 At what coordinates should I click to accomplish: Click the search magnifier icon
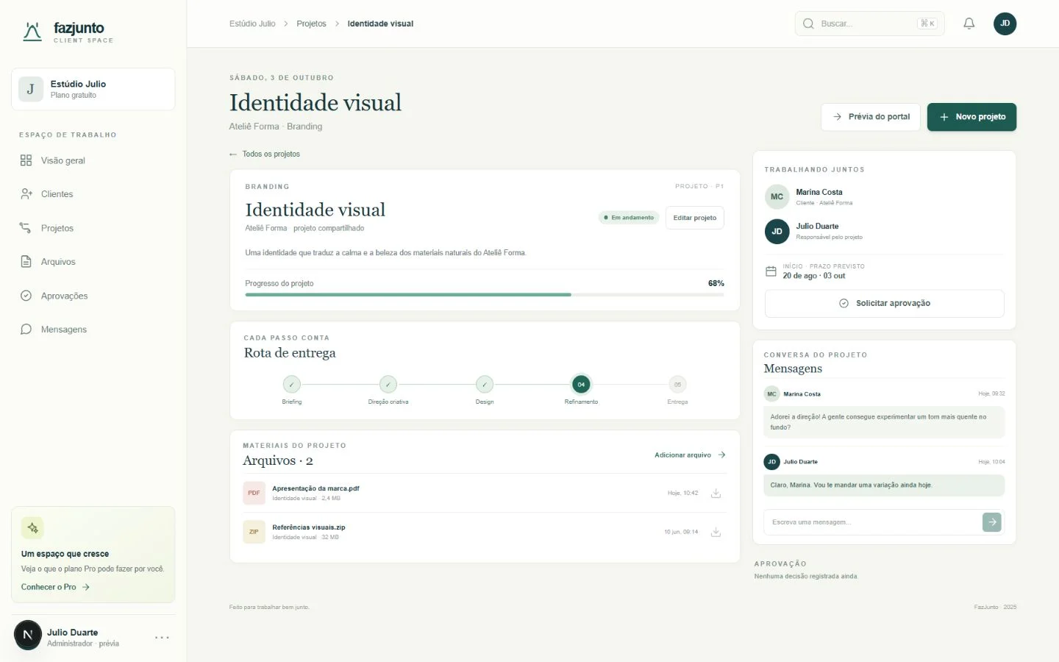point(808,24)
